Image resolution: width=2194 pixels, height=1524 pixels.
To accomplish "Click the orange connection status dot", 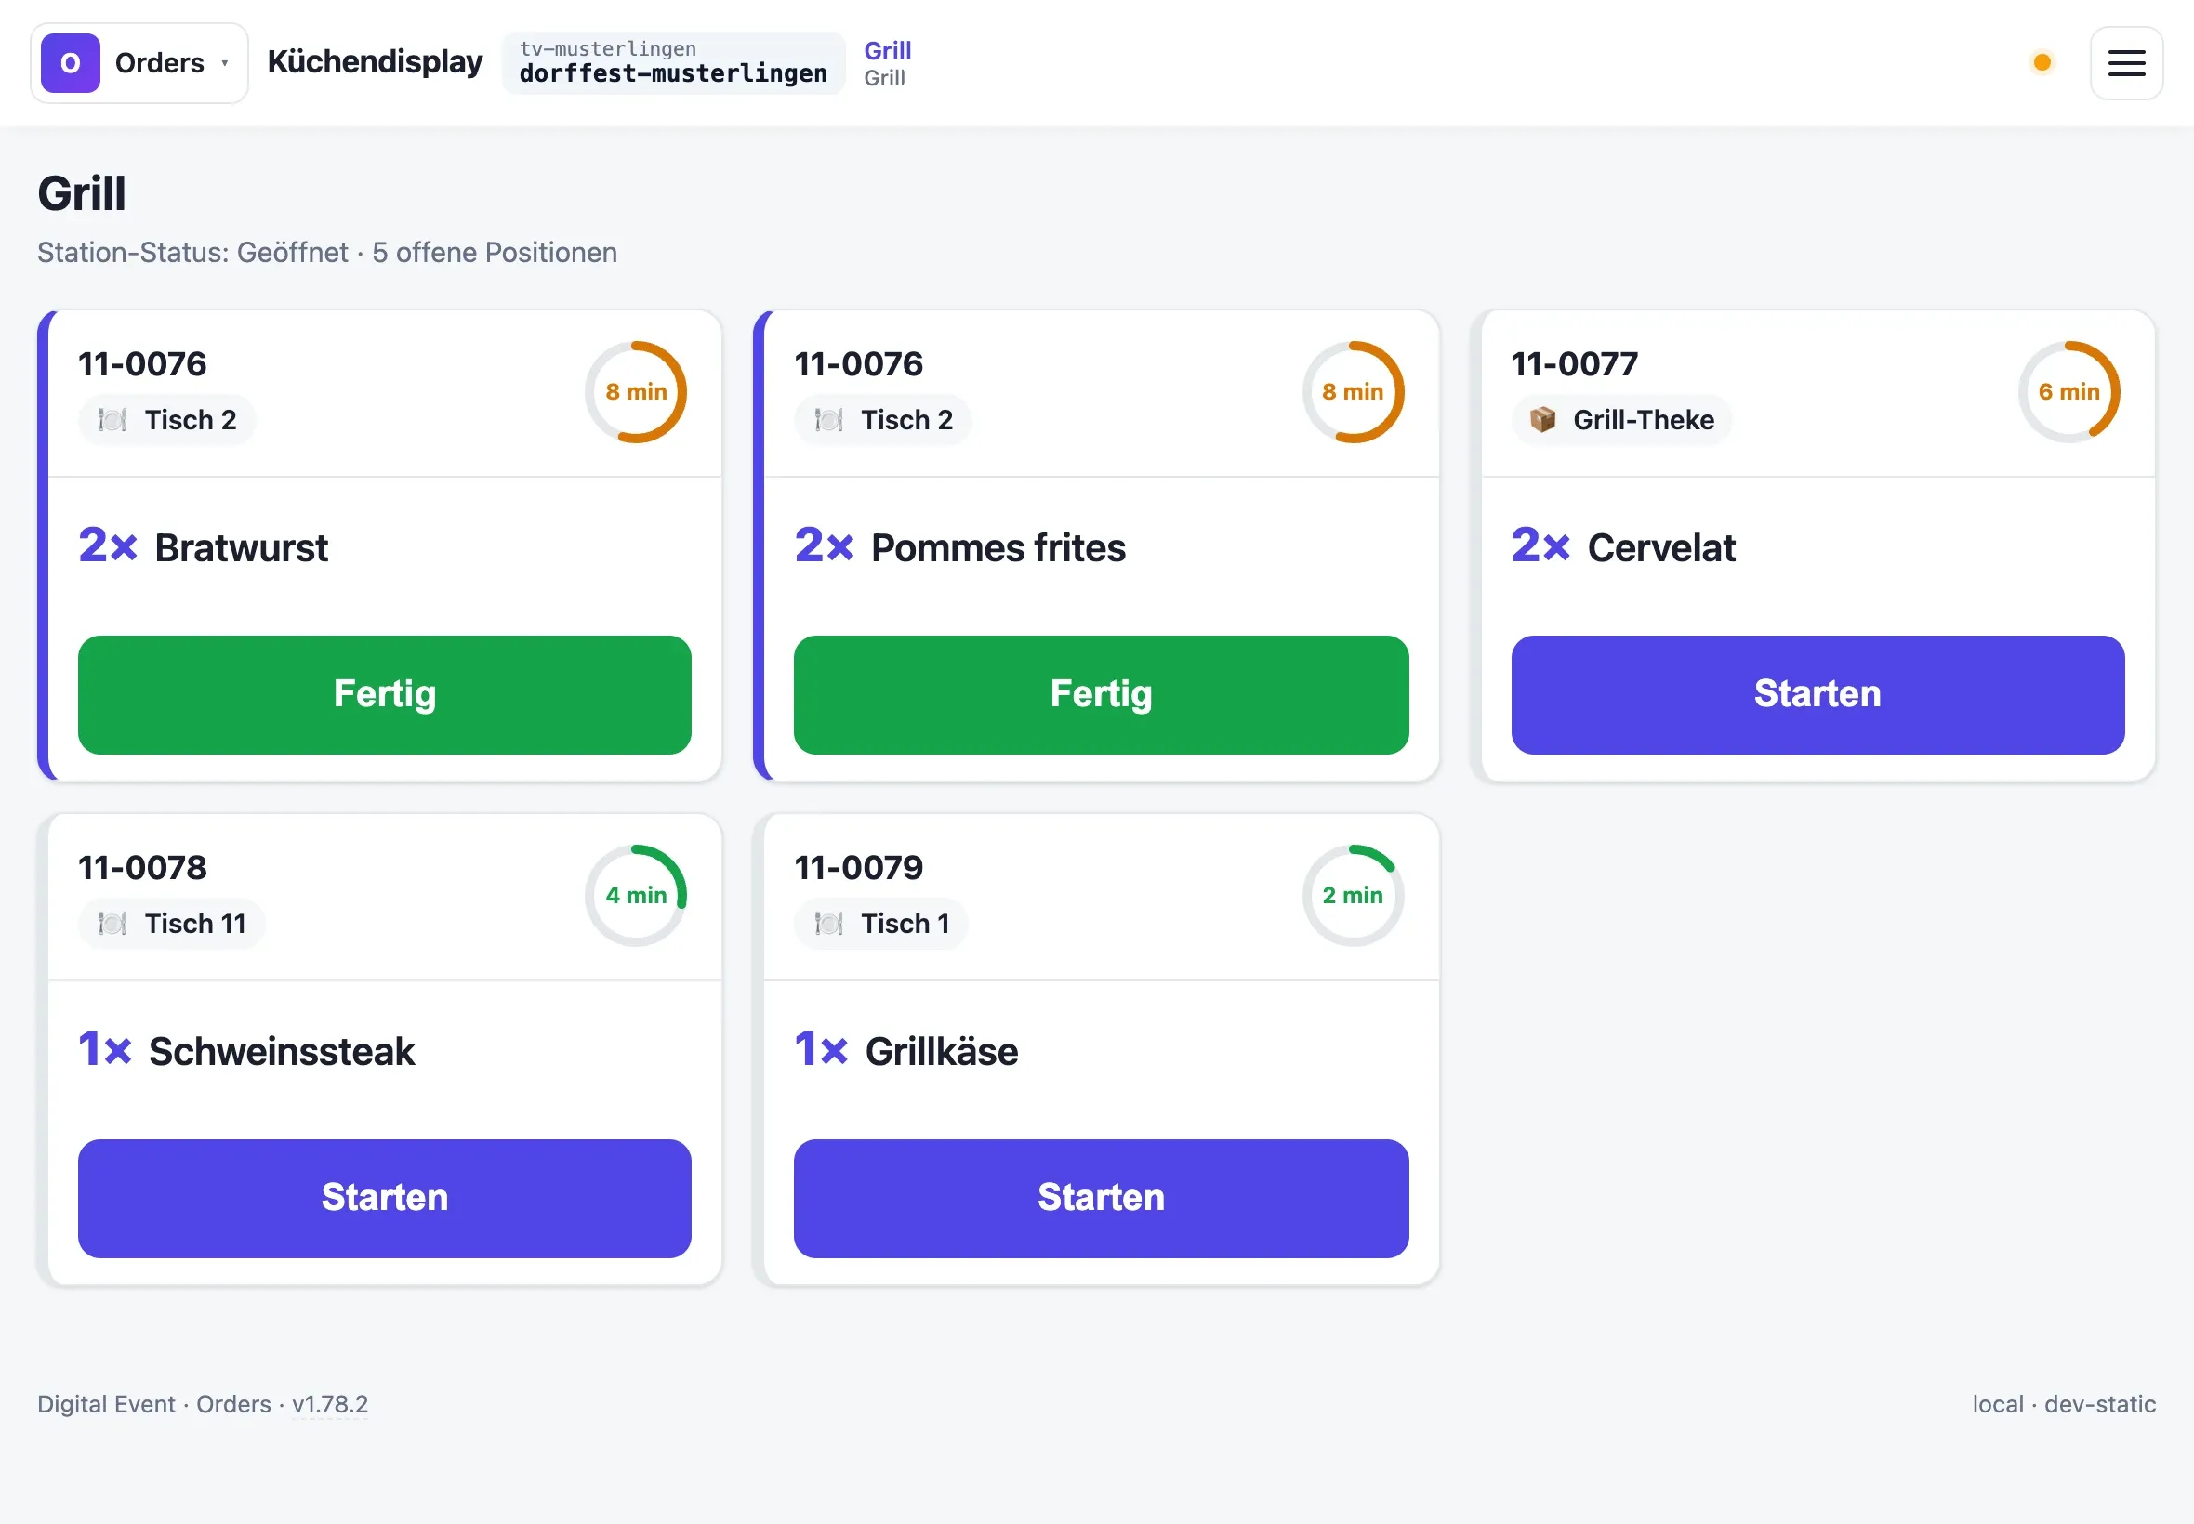I will tap(2042, 63).
